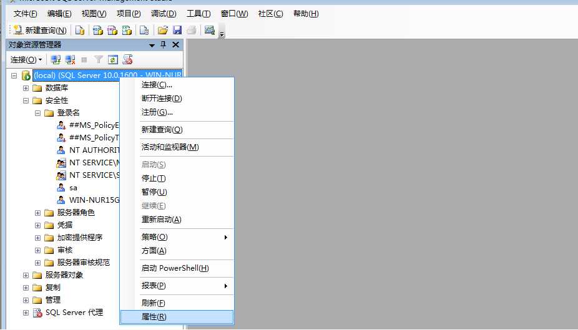Click the (local) SQL Server root node
This screenshot has width=578, height=330.
(107, 75)
